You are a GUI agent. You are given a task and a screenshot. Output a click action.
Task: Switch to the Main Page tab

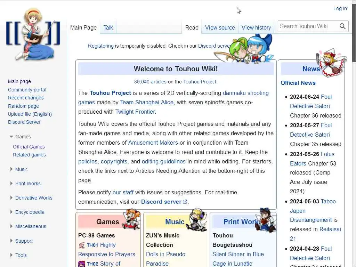[83, 27]
